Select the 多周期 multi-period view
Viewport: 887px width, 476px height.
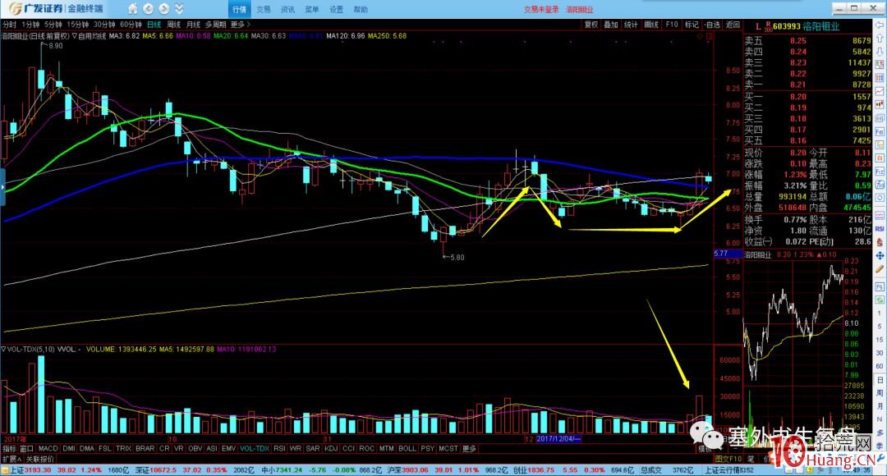215,25
